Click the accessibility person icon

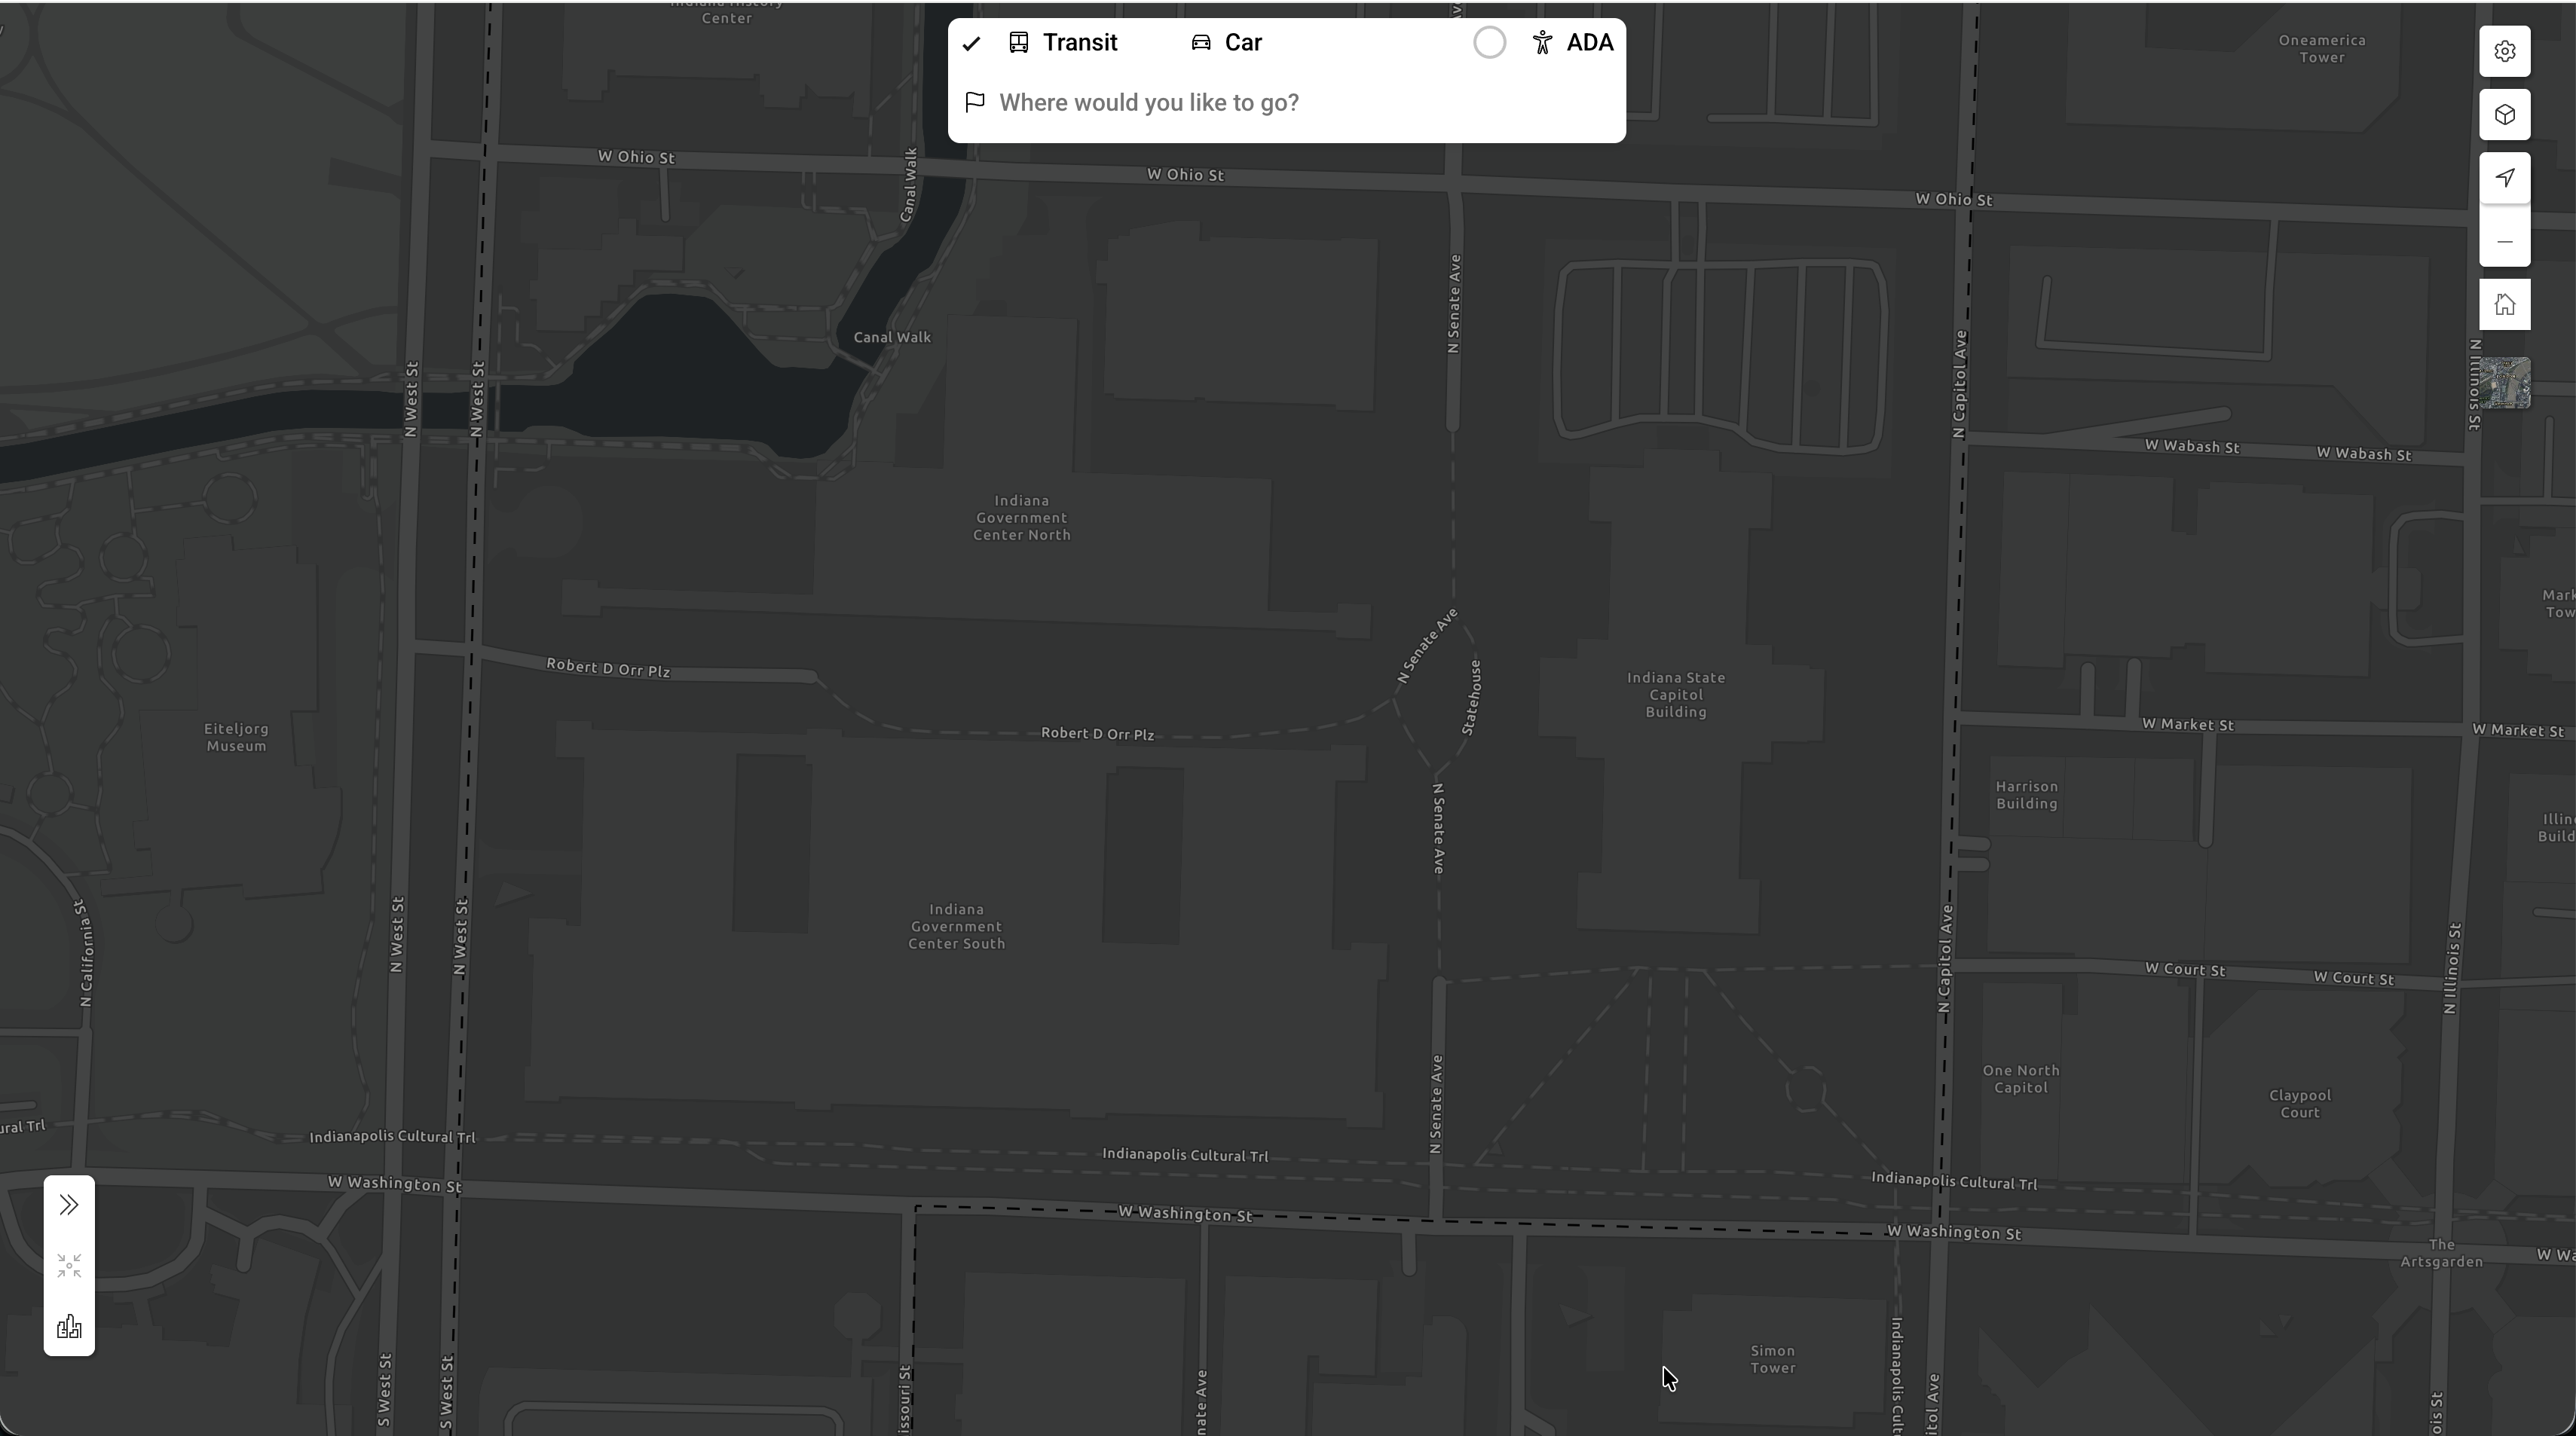1542,42
